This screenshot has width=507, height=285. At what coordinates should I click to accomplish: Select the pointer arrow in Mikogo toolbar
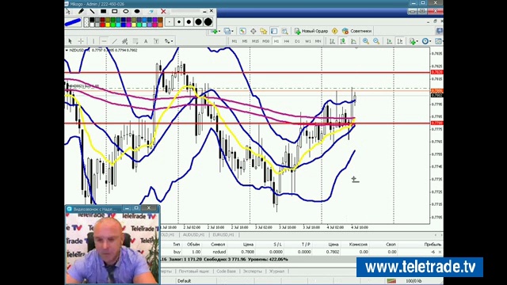click(x=68, y=12)
